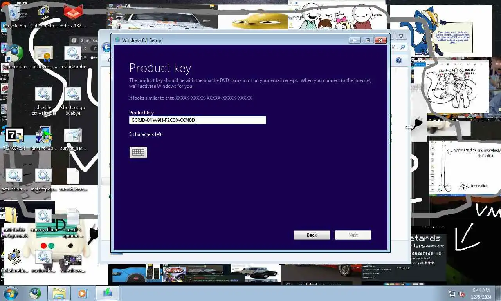
Task: Open the collabvm_c... certificate icon
Action: point(43,57)
